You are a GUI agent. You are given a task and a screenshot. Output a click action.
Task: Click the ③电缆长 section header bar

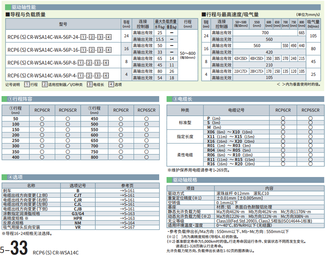pos(245,99)
